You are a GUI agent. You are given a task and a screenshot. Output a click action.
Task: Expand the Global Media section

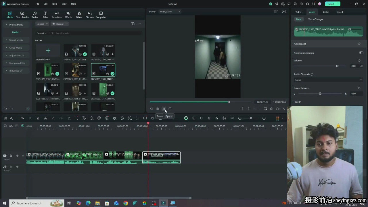(16, 40)
